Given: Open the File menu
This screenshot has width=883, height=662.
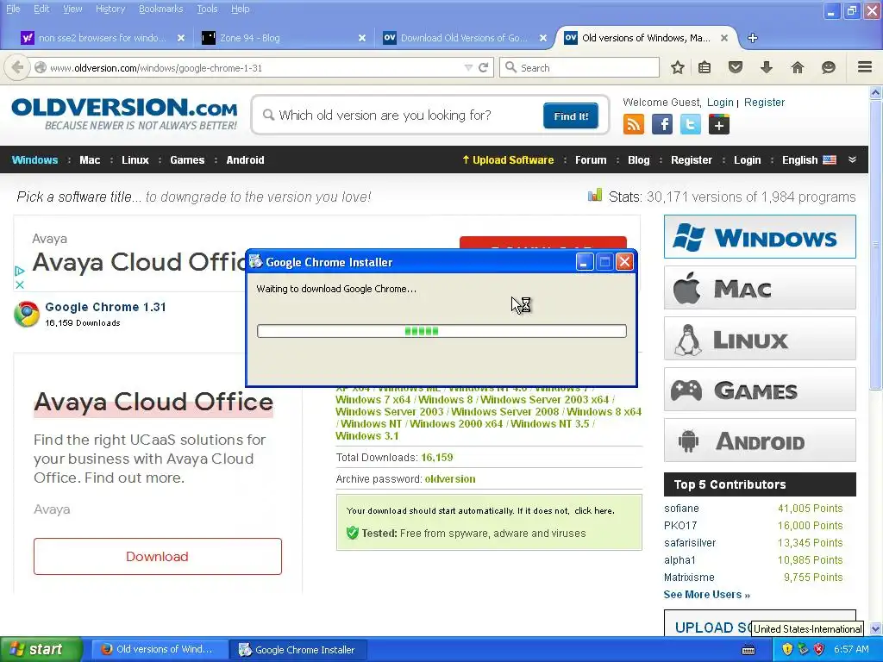Looking at the screenshot, I should [x=13, y=9].
